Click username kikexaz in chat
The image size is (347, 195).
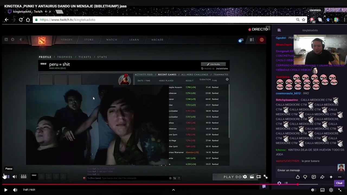point(281,150)
